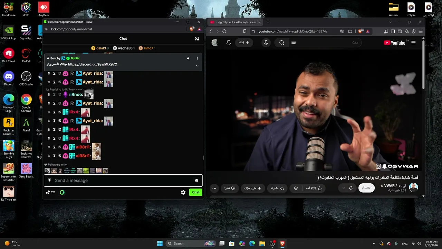This screenshot has height=249, width=442.
Task: Dislike the YouTube video
Action: [296, 188]
